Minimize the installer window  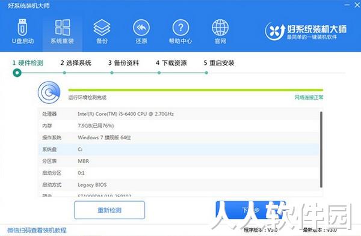(x=347, y=5)
